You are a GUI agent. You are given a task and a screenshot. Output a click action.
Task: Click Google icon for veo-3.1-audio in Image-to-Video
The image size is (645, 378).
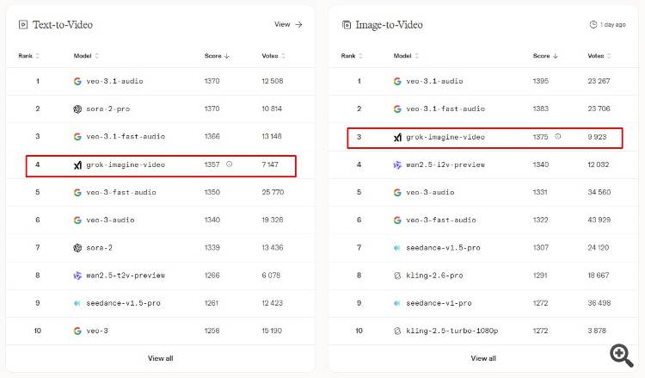397,81
